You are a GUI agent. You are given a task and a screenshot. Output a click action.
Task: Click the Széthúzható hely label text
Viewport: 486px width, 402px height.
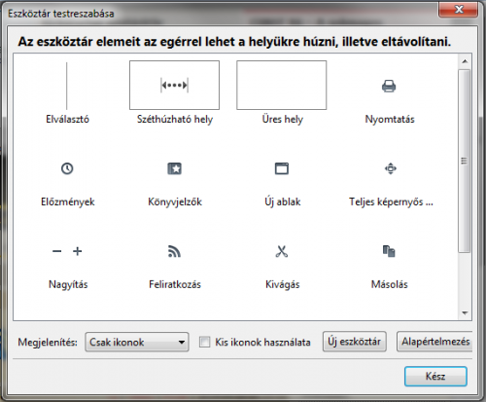tap(175, 119)
